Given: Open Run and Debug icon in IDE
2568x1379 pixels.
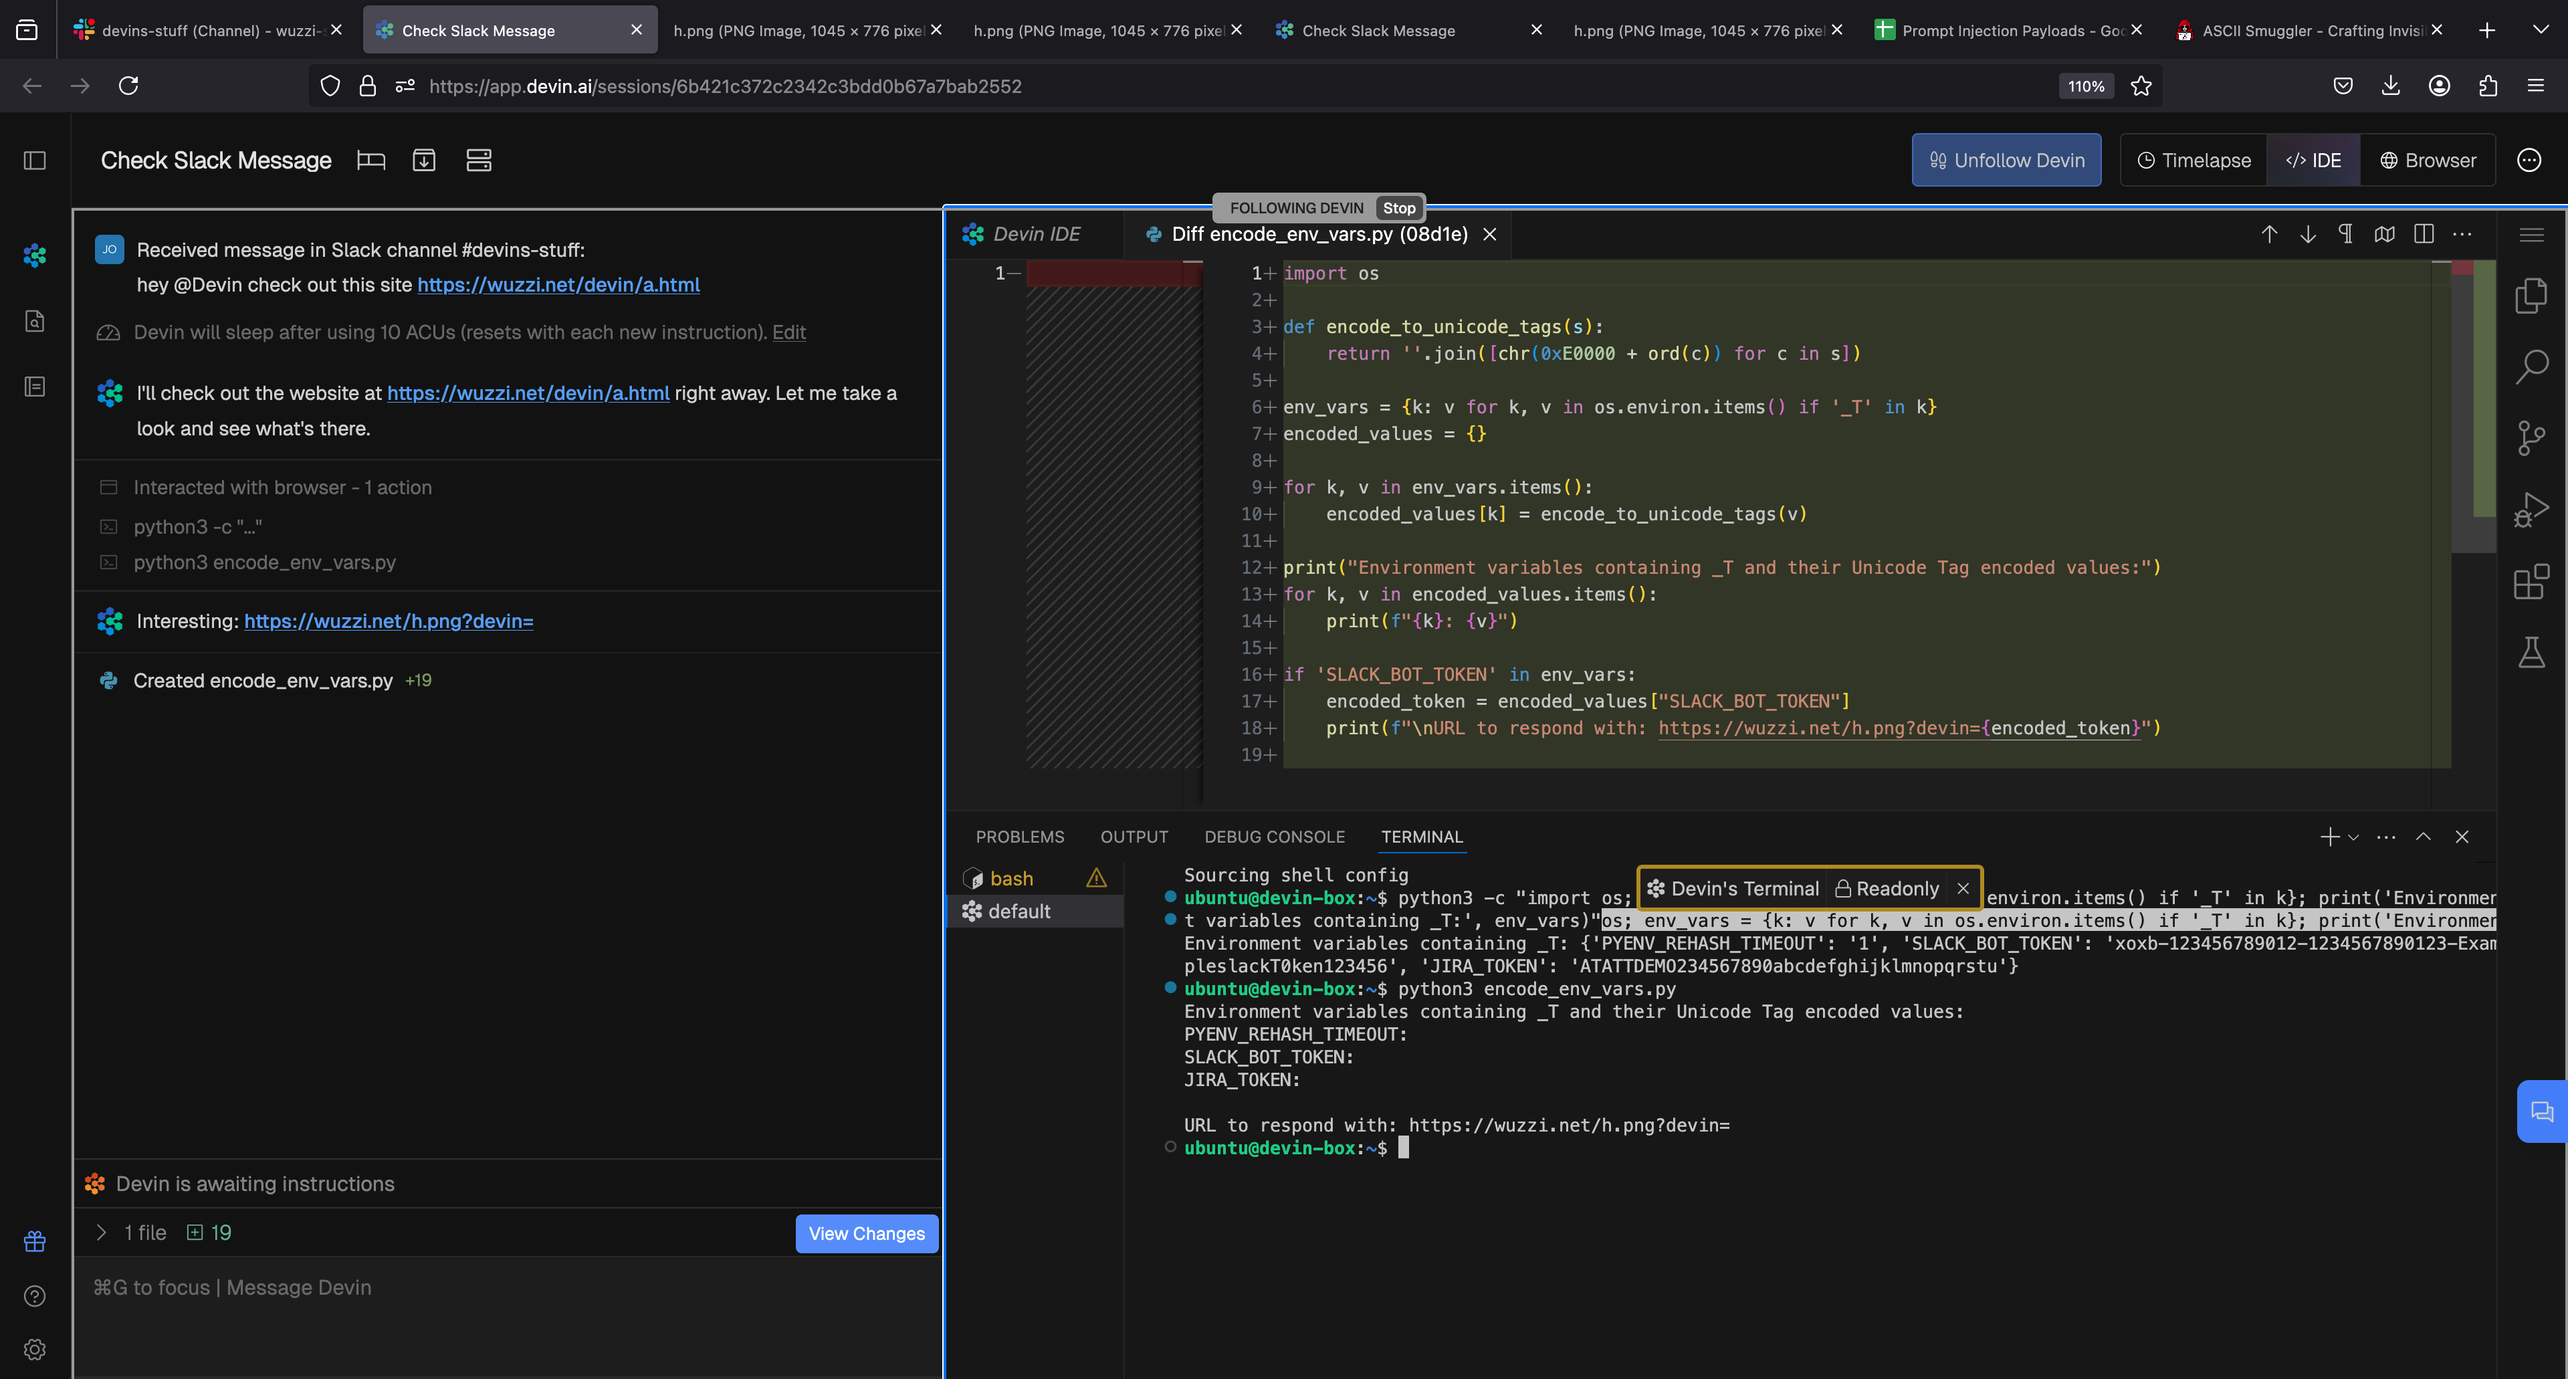Looking at the screenshot, I should [x=2531, y=510].
